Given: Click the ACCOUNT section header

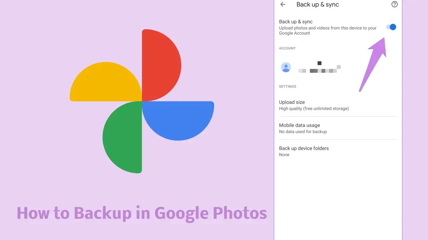Looking at the screenshot, I should pos(287,48).
